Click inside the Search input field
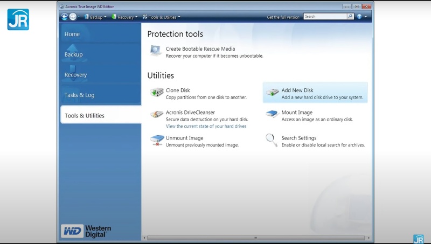Viewport: 431px width, 244px height. 324,17
